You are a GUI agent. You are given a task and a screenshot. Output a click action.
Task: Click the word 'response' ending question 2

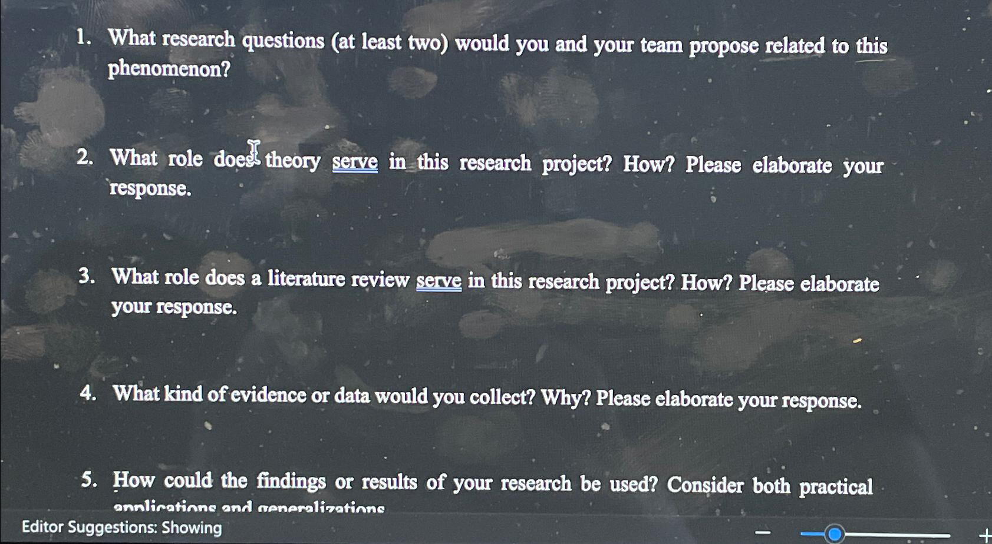pyautogui.click(x=149, y=190)
